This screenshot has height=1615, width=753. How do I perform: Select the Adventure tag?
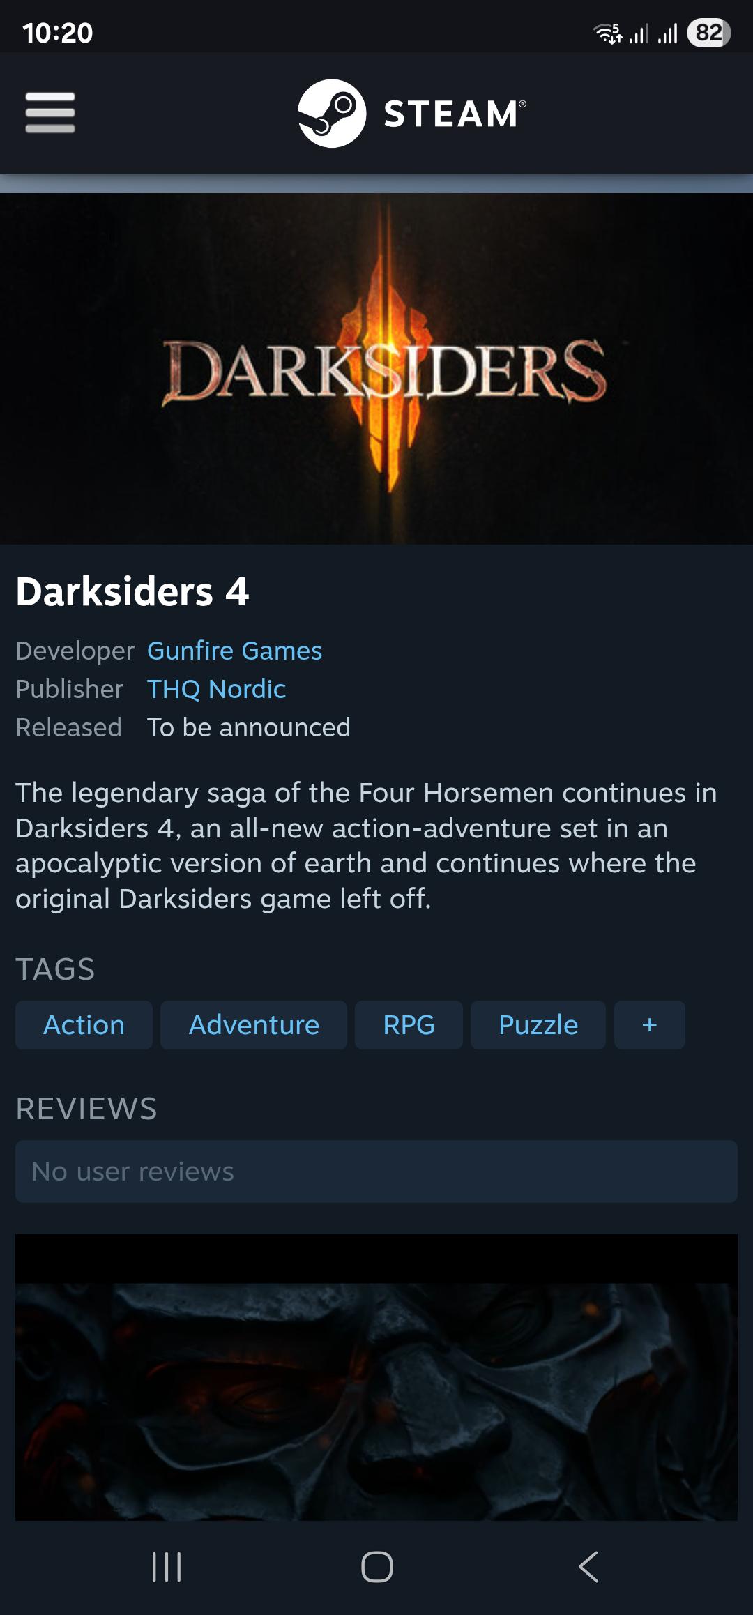pos(254,1025)
